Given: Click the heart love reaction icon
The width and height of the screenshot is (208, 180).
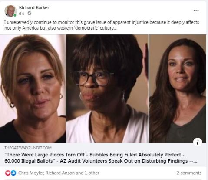Looking at the screenshot, I should pos(8,173).
